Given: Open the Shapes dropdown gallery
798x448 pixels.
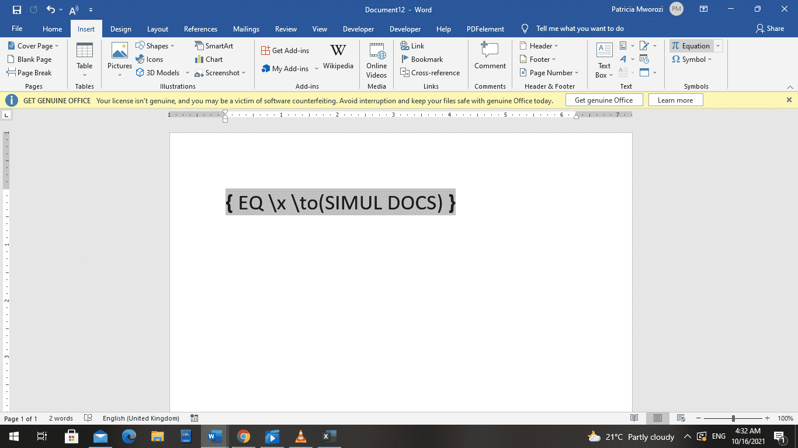Looking at the screenshot, I should click(x=156, y=45).
